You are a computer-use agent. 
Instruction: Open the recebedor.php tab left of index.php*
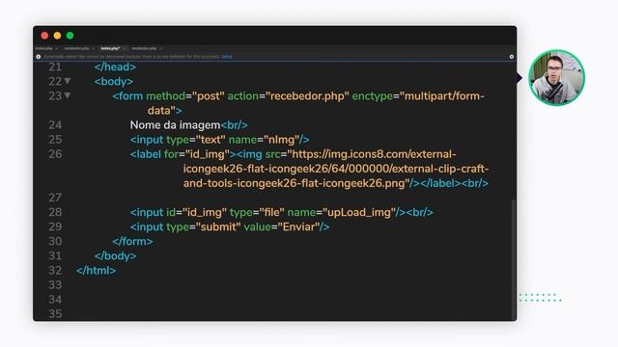[76, 48]
